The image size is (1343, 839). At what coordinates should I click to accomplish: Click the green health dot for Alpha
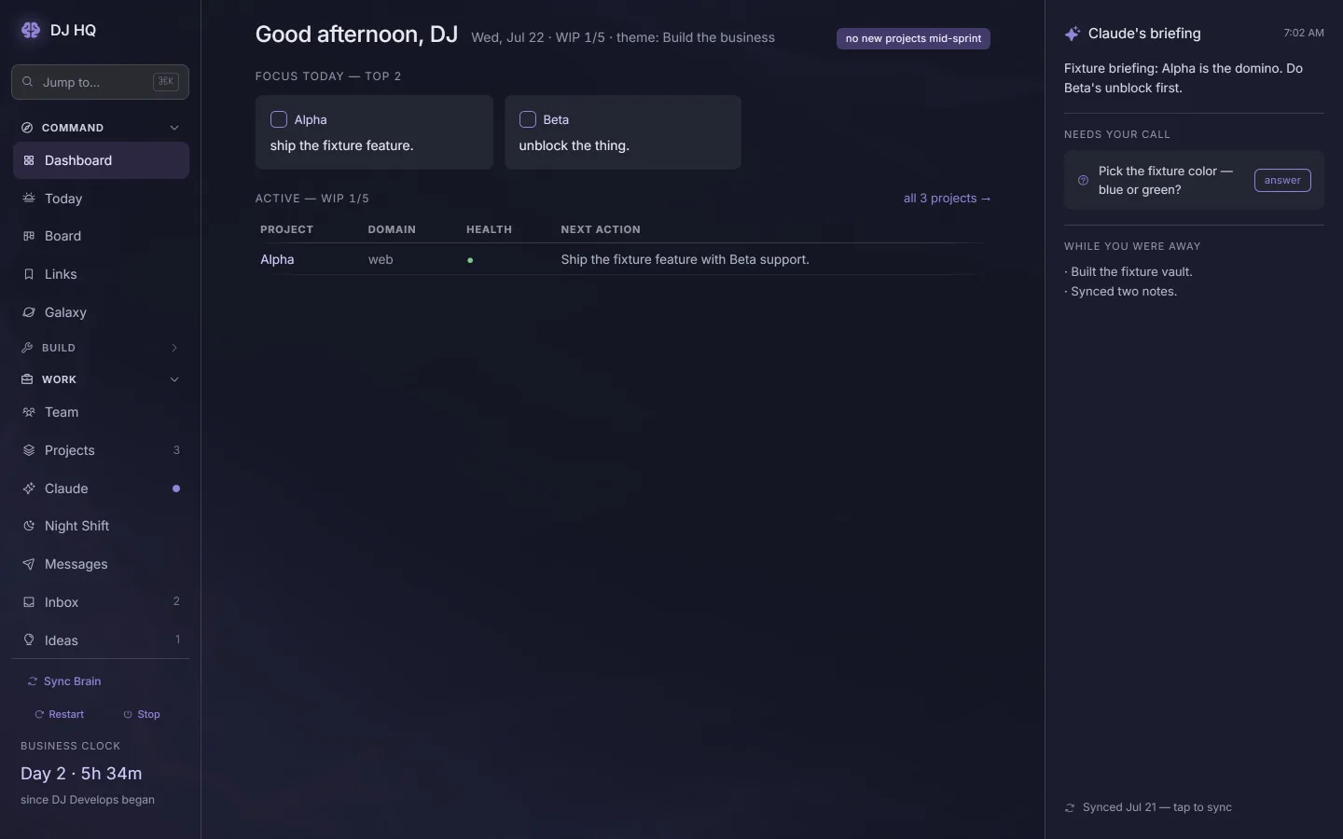click(x=470, y=260)
